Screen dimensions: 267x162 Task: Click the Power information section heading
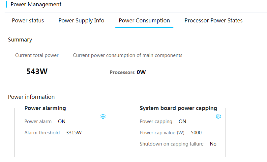(31, 97)
